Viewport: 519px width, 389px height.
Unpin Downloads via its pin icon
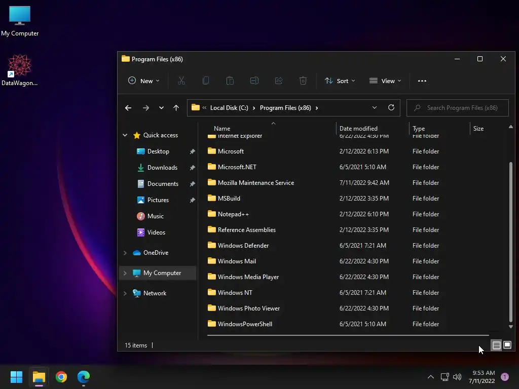[x=192, y=168]
